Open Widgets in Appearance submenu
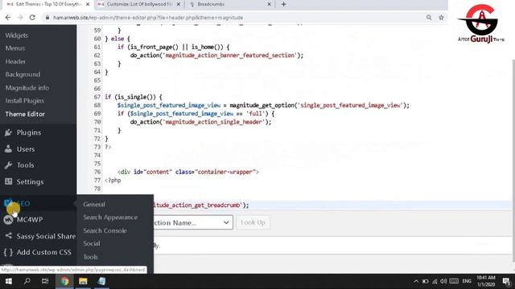This screenshot has height=289, width=515. pyautogui.click(x=16, y=35)
